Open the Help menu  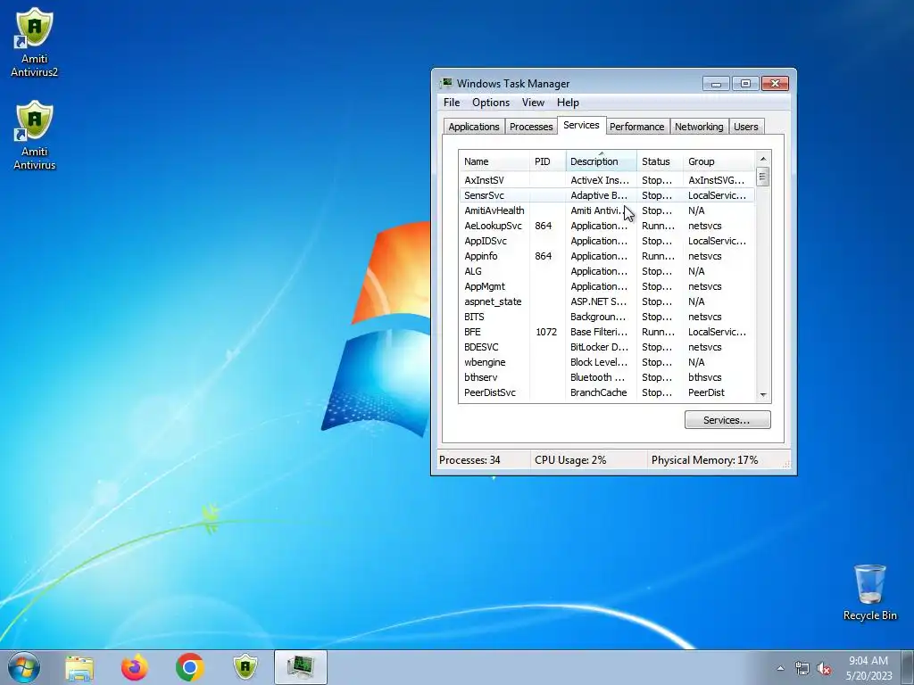[568, 103]
